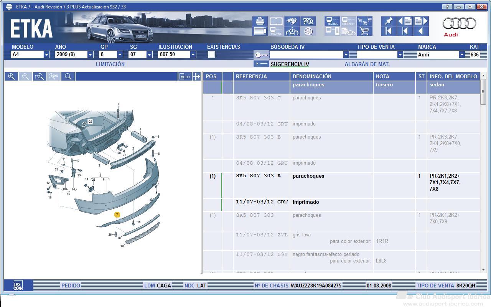Zoom in on the illustration
Screen dimensions: 491x307
[x=12, y=76]
